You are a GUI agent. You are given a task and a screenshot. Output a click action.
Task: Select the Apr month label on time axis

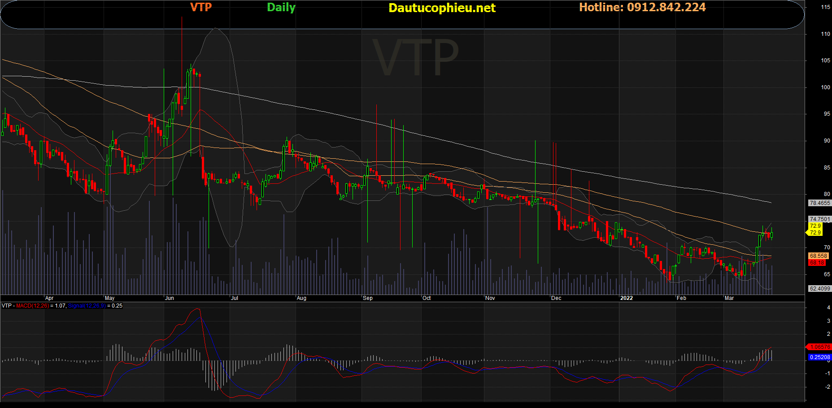pos(49,298)
